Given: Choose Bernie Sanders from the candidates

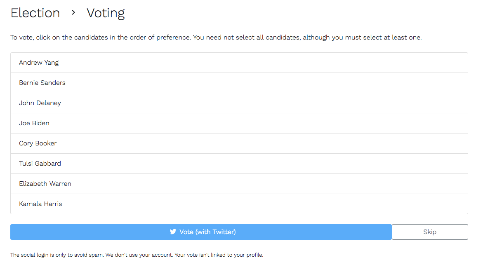Looking at the screenshot, I should point(42,83).
